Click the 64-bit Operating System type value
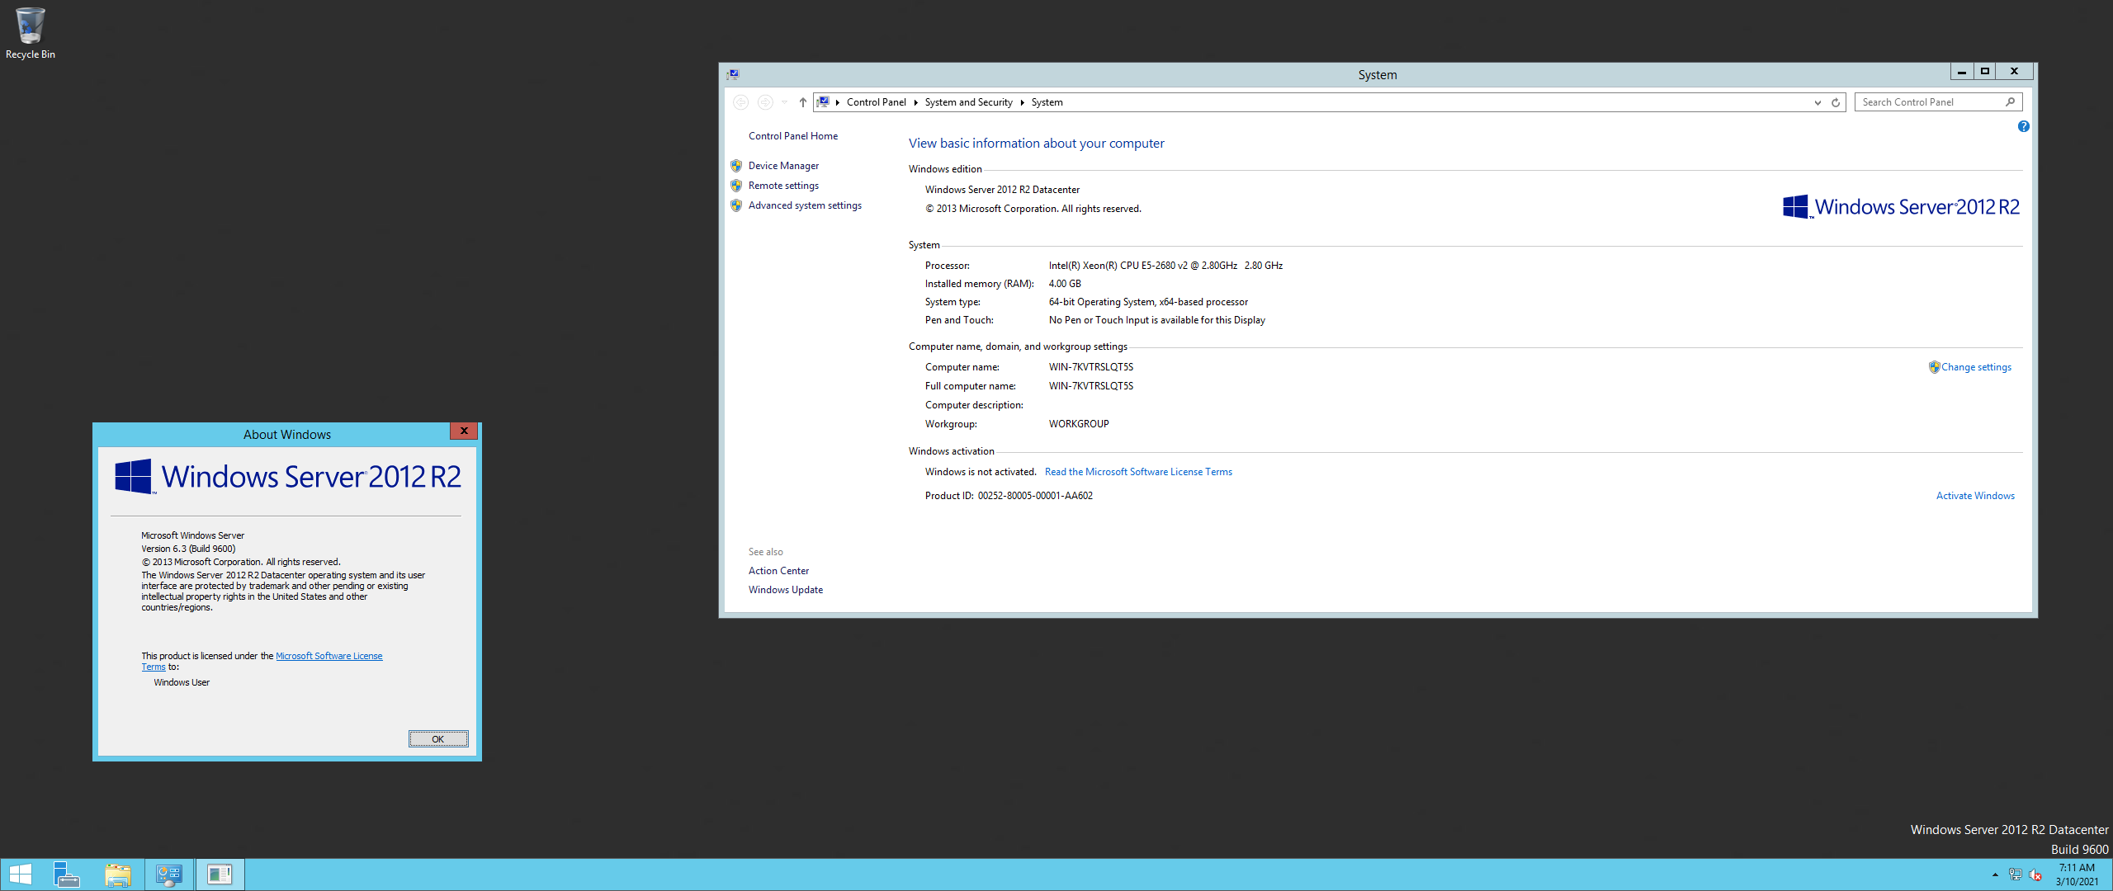Screen dimensions: 2113x891 [1148, 302]
